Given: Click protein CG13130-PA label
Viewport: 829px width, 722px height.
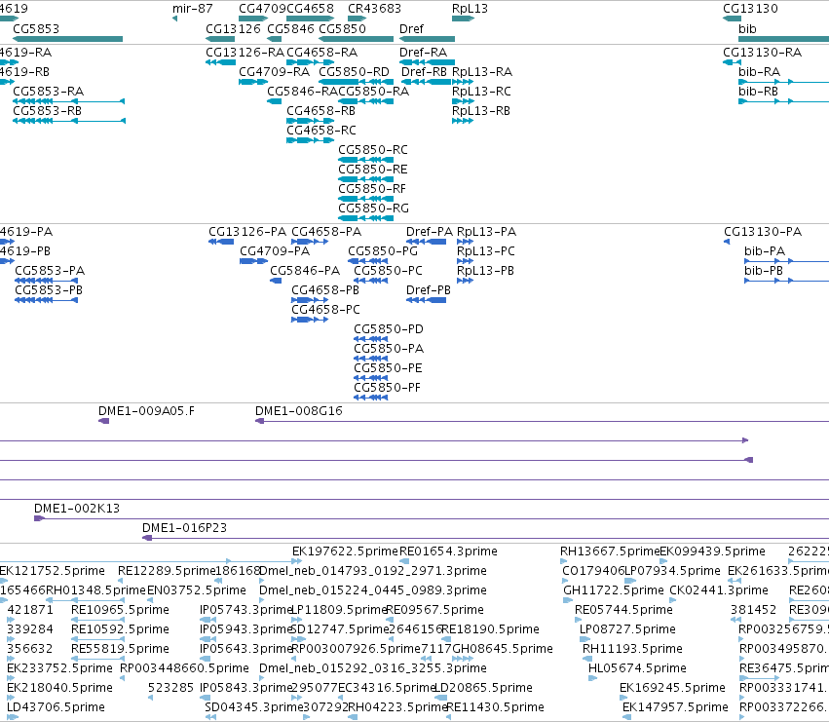Looking at the screenshot, I should pos(763,232).
